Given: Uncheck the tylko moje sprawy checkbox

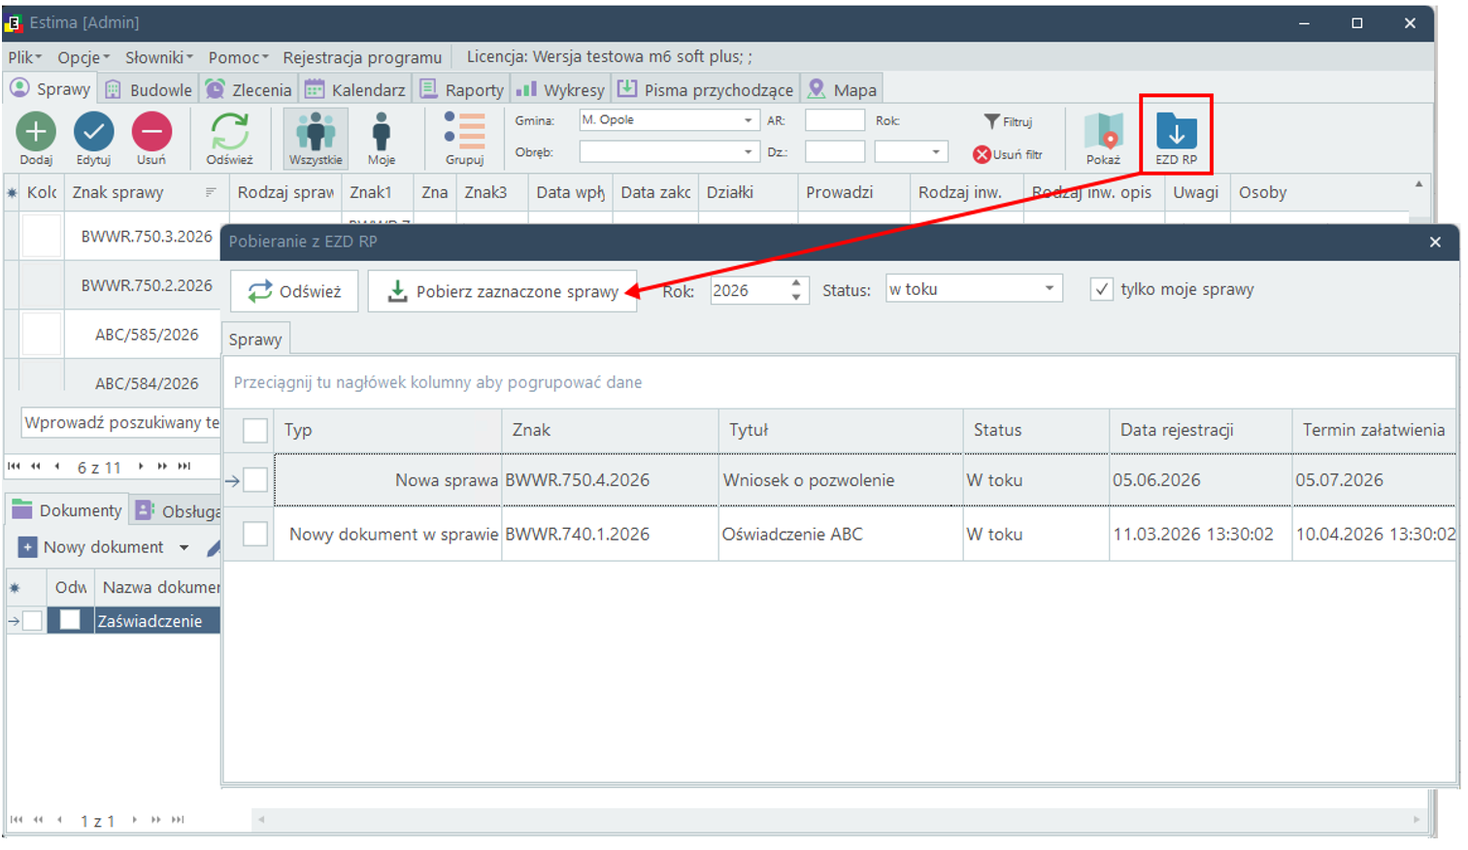Looking at the screenshot, I should (x=1101, y=289).
